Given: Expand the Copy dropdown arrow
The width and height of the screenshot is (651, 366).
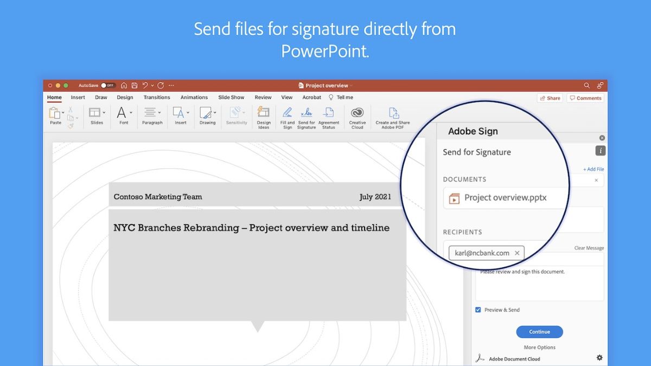Looking at the screenshot, I should (x=76, y=118).
